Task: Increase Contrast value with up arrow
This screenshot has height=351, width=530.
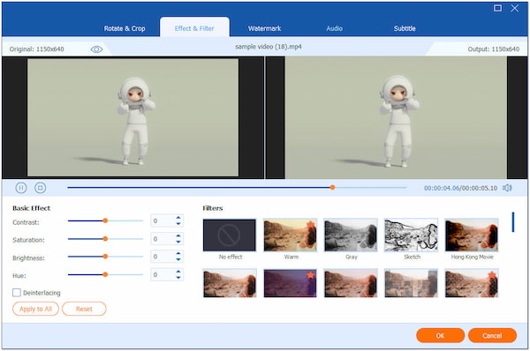Action: pos(178,218)
